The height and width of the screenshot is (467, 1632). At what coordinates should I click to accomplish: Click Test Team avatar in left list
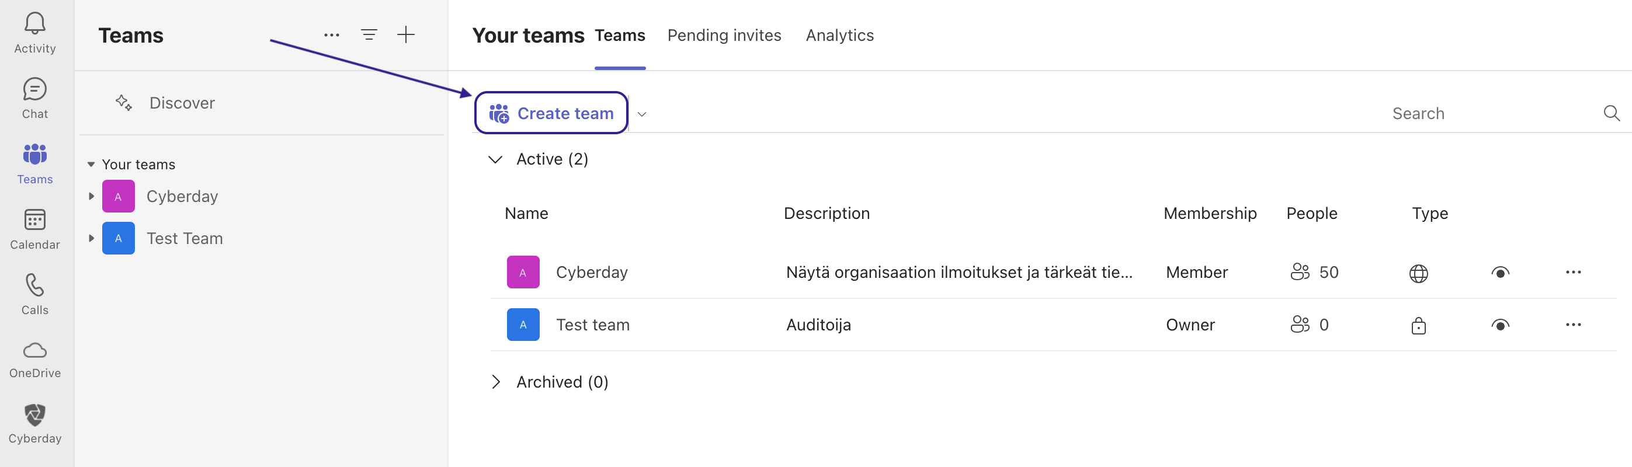119,239
